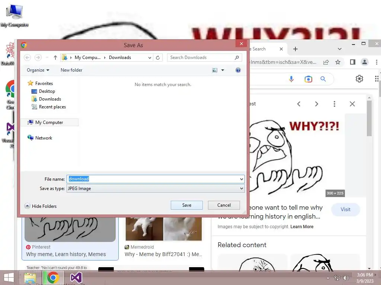Select My Computer in navigation pane
This screenshot has height=285, width=381.
(x=49, y=122)
